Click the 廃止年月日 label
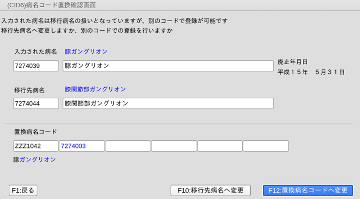This screenshot has height=199, width=360. pyautogui.click(x=293, y=62)
